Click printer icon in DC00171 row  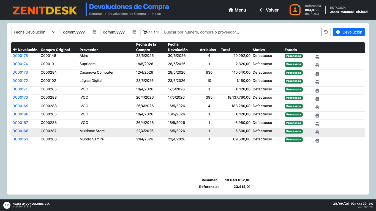coord(317,91)
